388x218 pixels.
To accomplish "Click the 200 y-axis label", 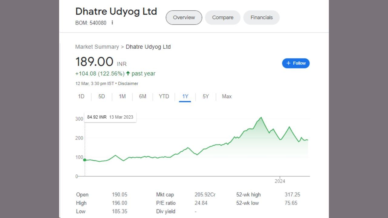I will [x=79, y=138].
